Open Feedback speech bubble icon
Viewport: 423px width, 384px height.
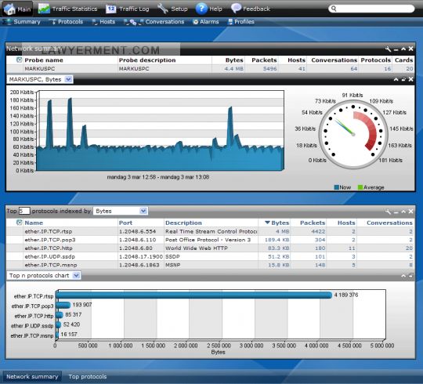(x=236, y=9)
